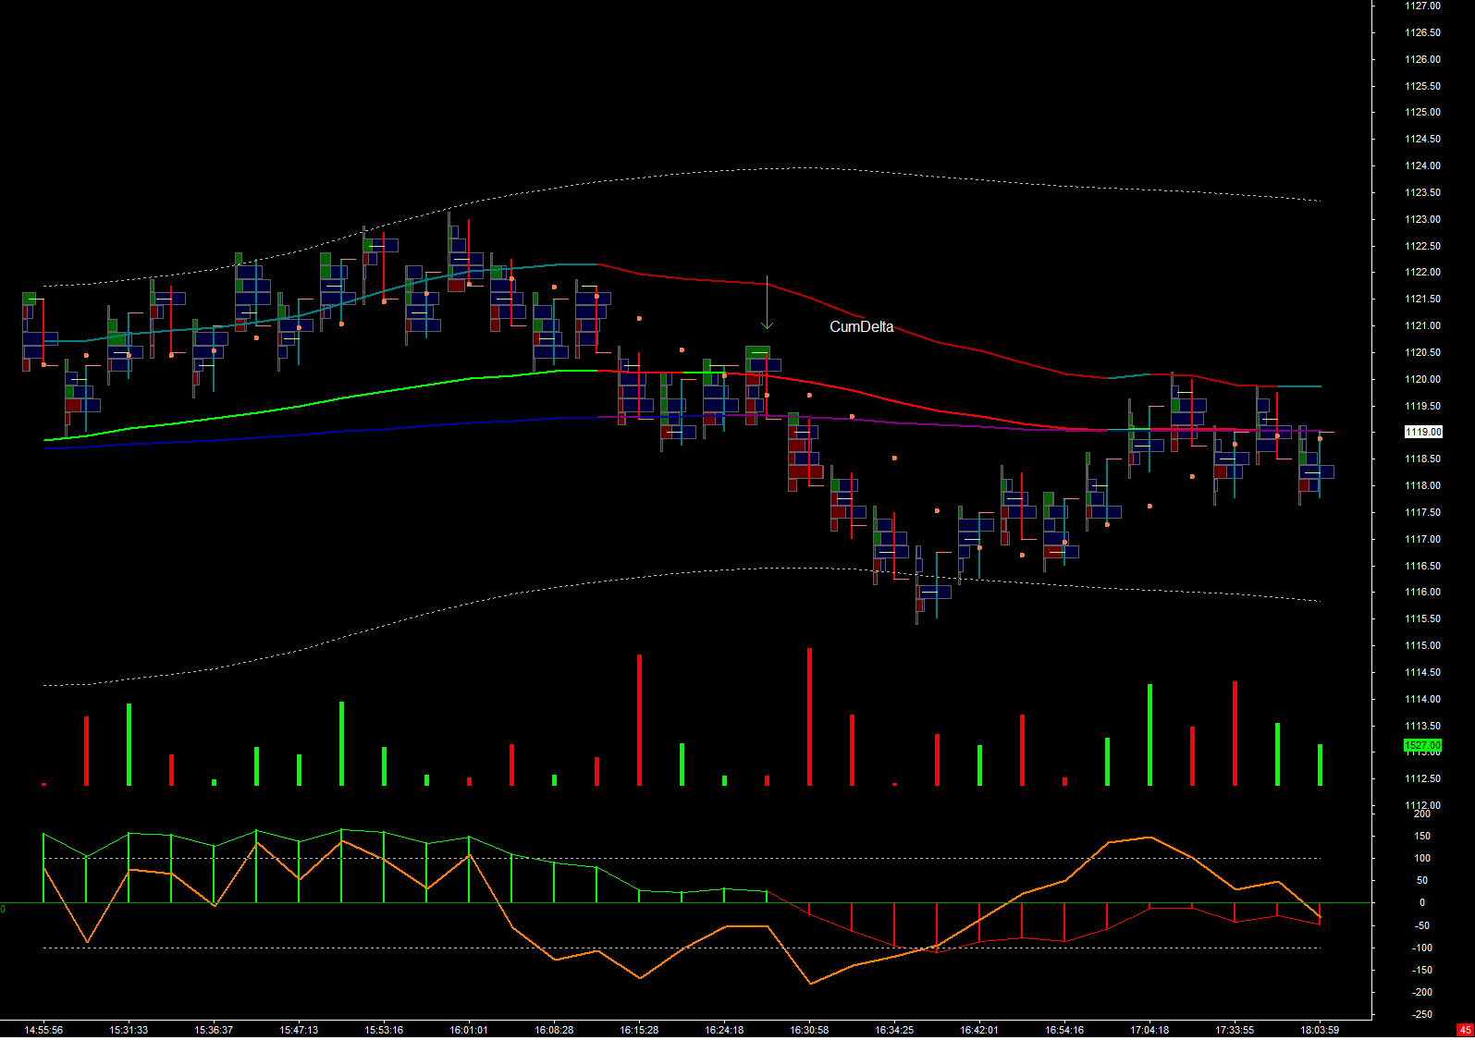
Task: Click the 1126.00 price axis label
Action: (x=1422, y=59)
